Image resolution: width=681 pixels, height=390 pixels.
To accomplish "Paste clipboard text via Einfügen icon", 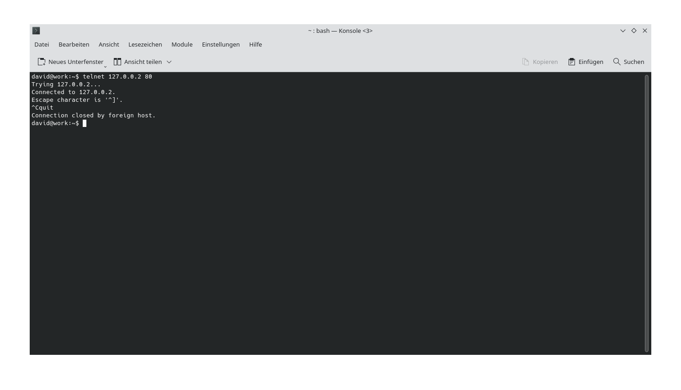I will [x=571, y=62].
